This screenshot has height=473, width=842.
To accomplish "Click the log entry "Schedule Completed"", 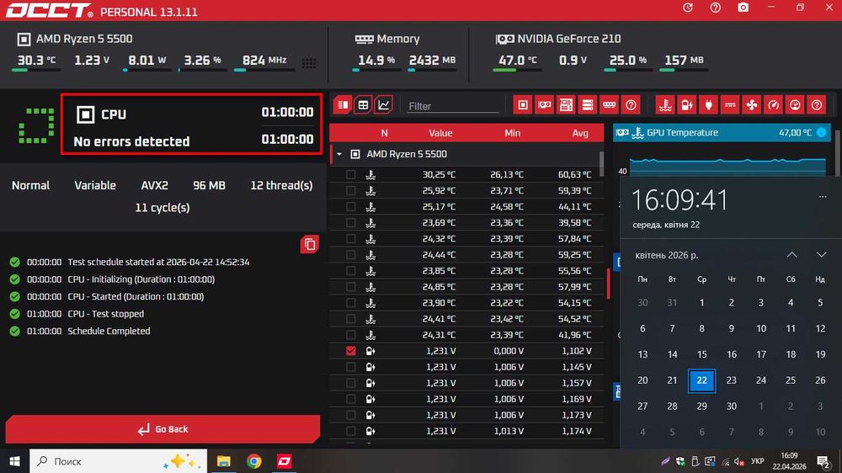I will (x=109, y=332).
